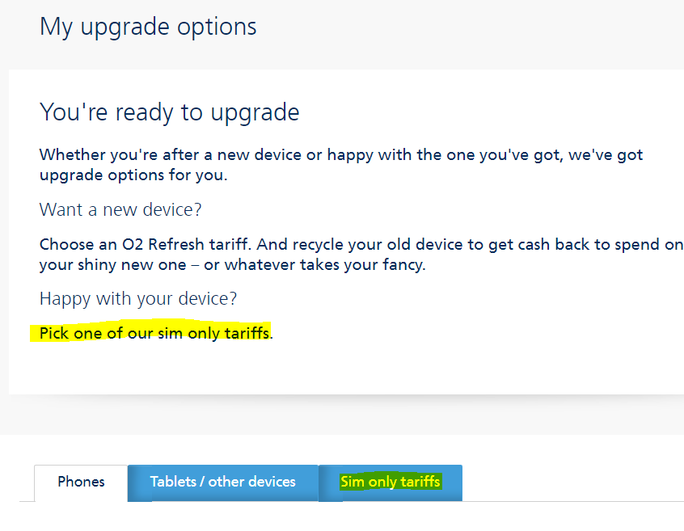Click the 'You're ready to upgrade' heading
Viewport: 684px width, 531px height.
click(169, 112)
